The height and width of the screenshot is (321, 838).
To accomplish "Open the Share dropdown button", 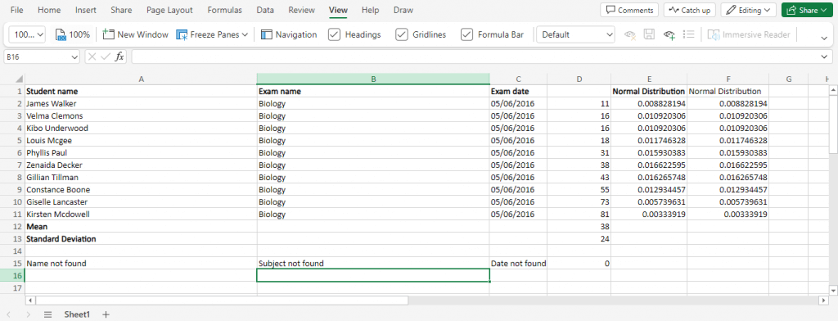I will coord(807,10).
